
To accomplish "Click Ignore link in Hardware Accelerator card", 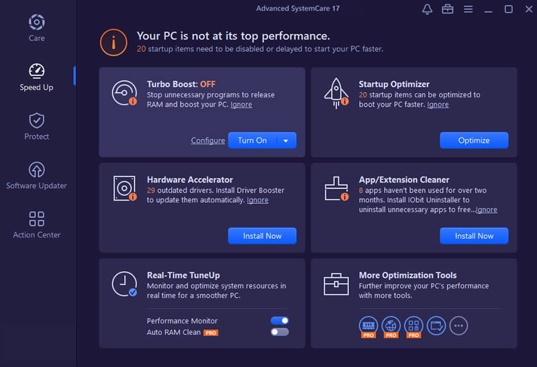I will 258,200.
